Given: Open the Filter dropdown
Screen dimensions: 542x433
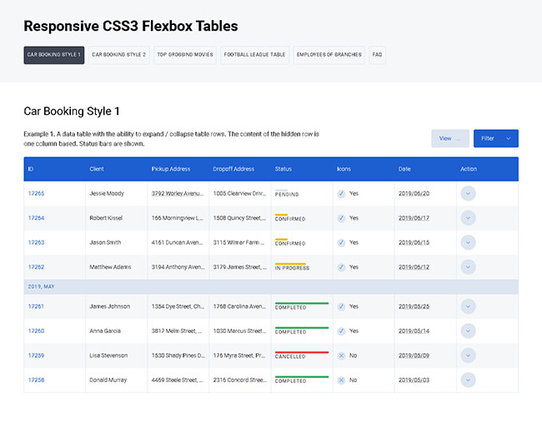Looking at the screenshot, I should pos(495,138).
